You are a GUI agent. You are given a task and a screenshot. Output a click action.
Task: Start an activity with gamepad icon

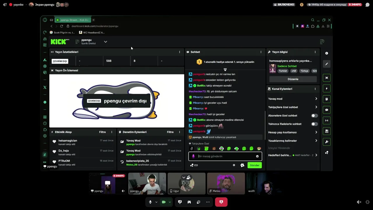pyautogui.click(x=189, y=202)
